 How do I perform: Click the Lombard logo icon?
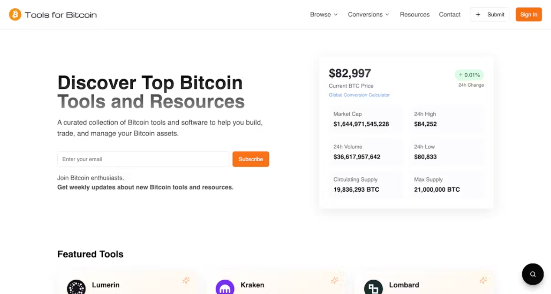click(x=374, y=287)
